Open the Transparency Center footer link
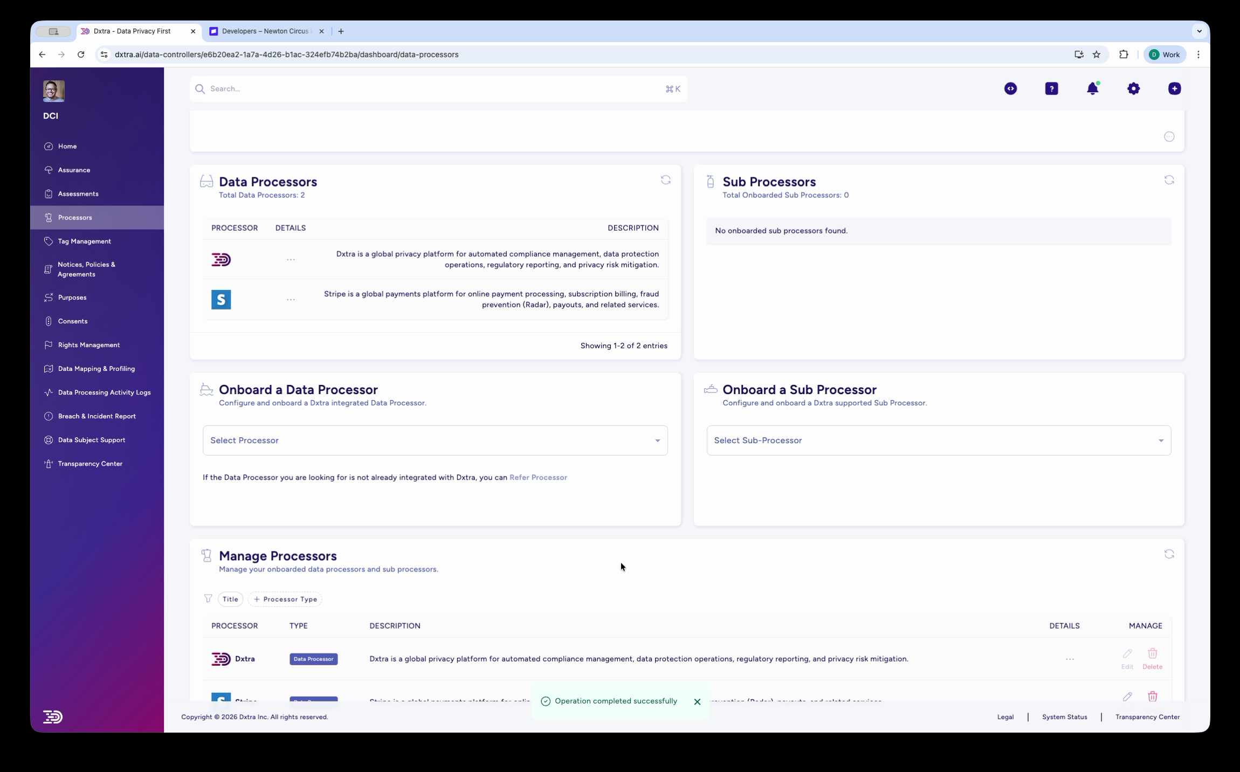The height and width of the screenshot is (772, 1240). 1147,717
